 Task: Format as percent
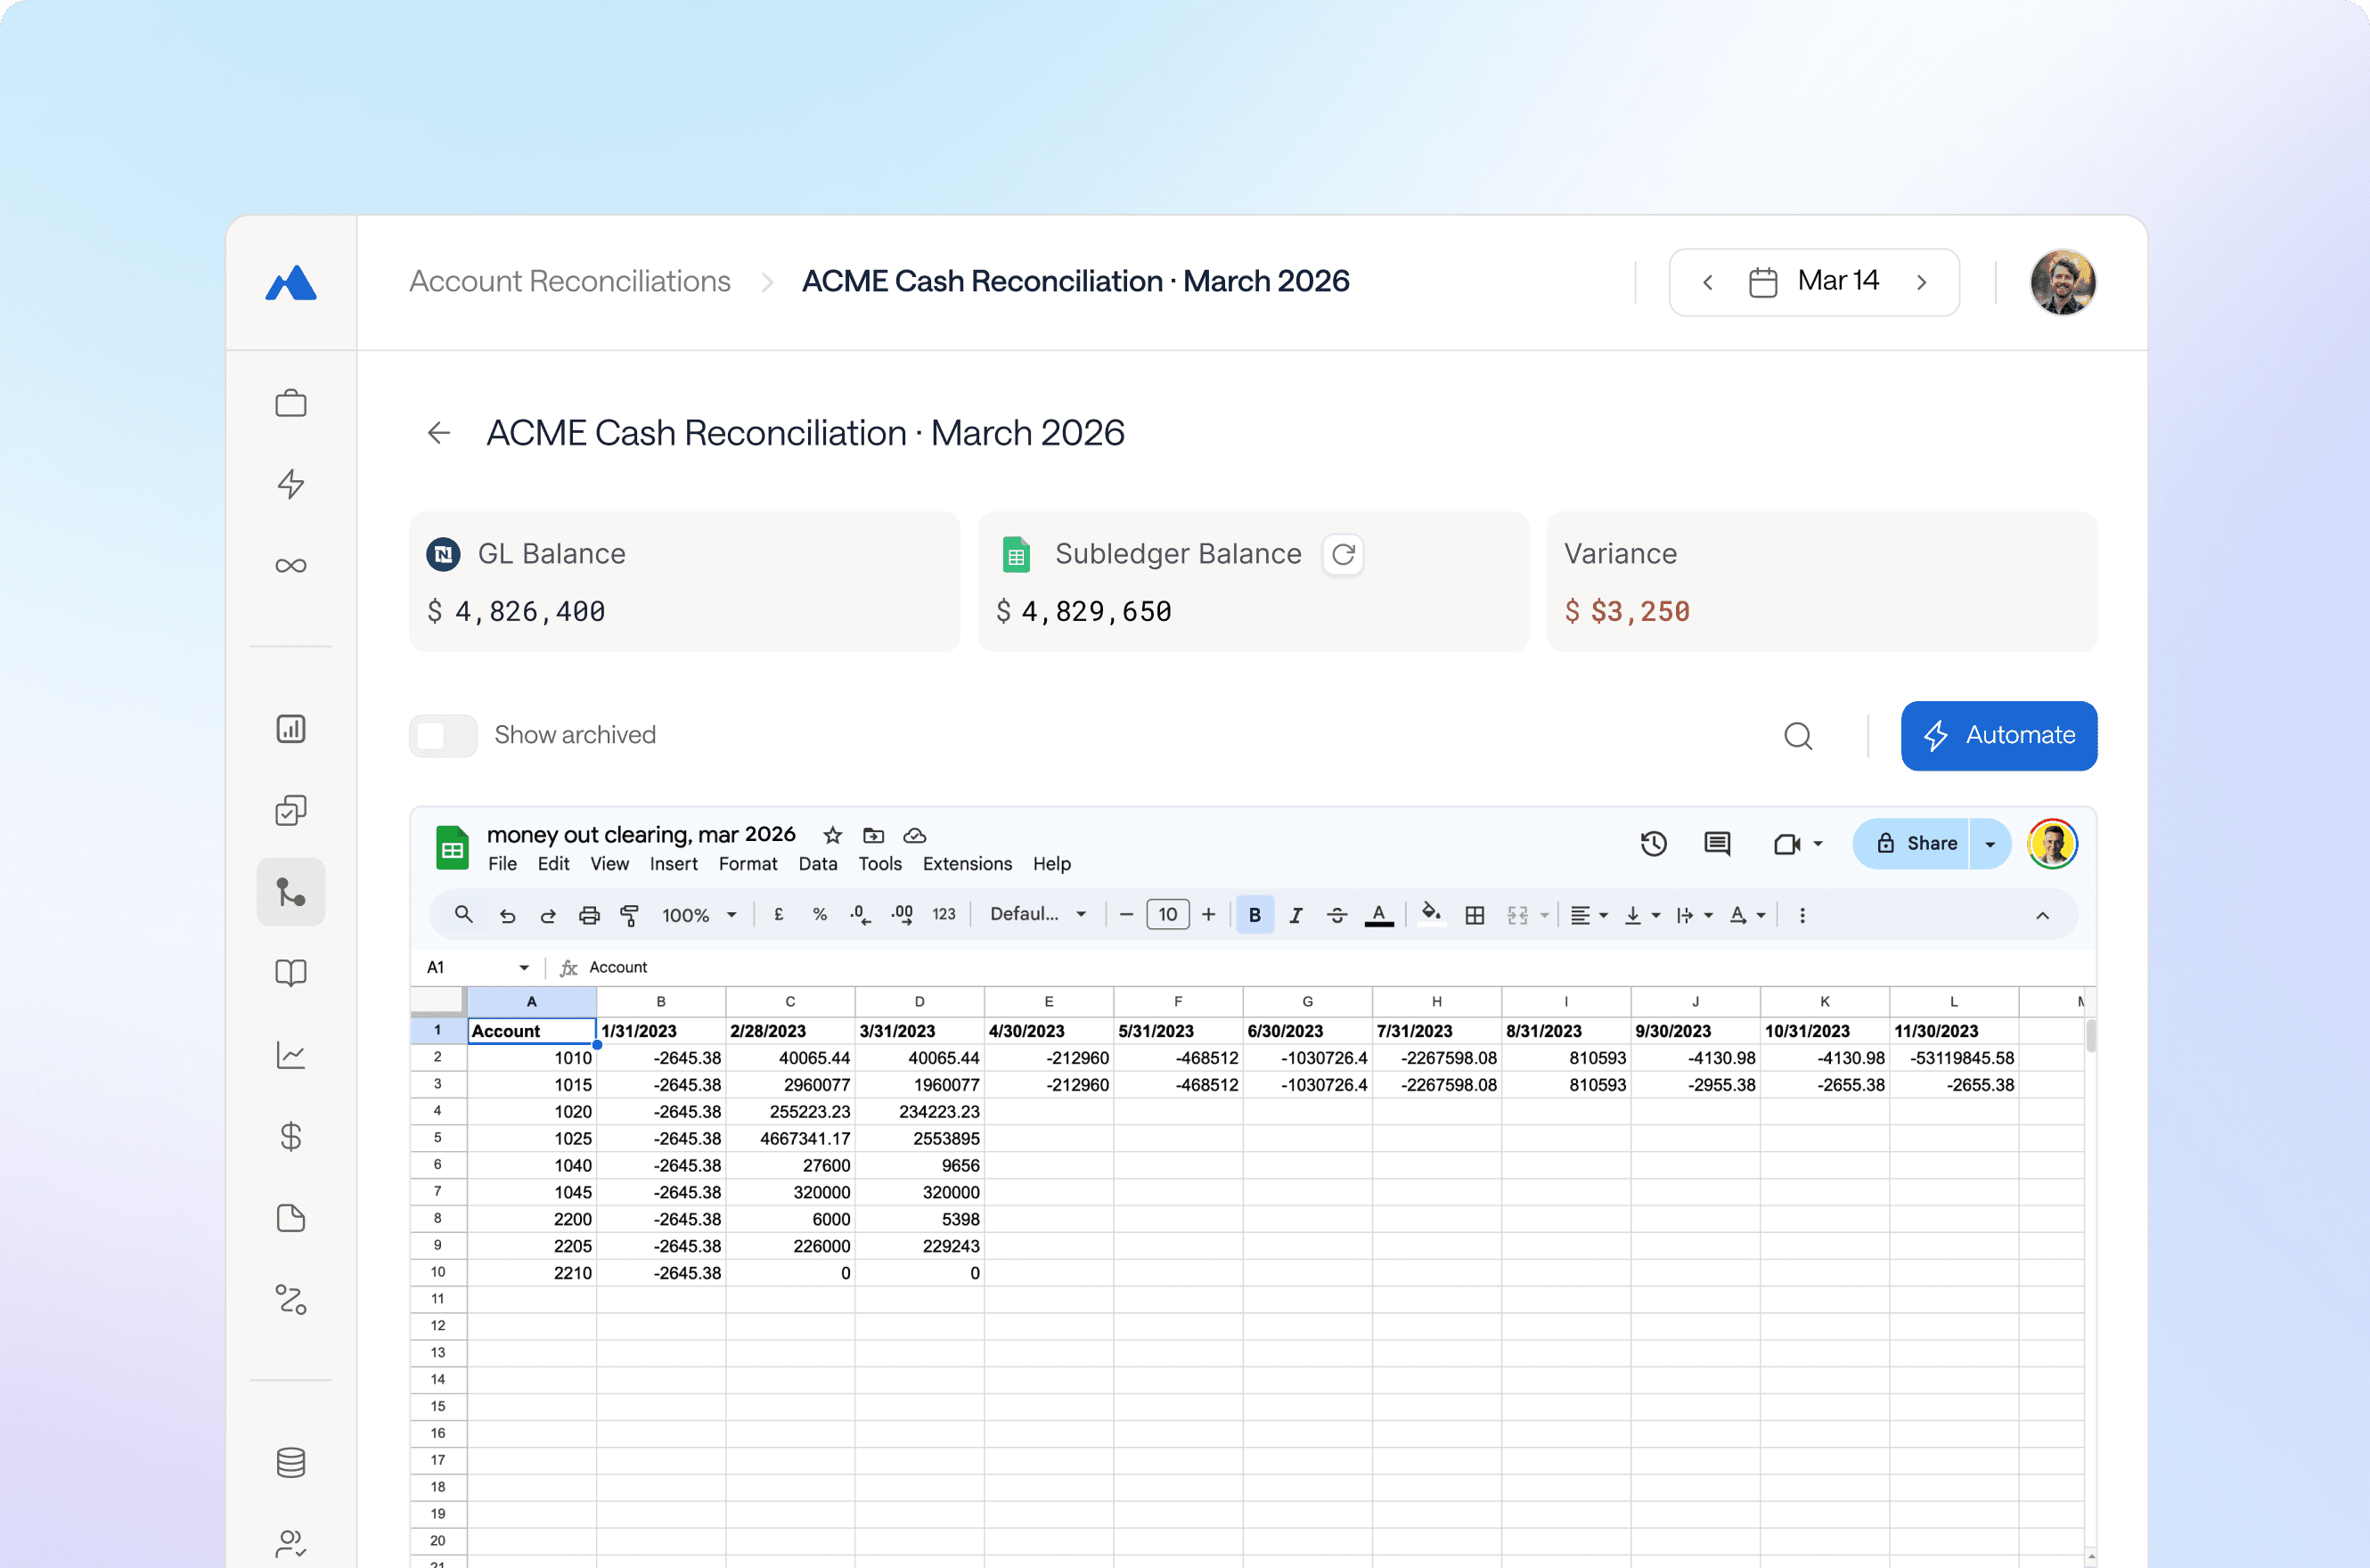820,915
